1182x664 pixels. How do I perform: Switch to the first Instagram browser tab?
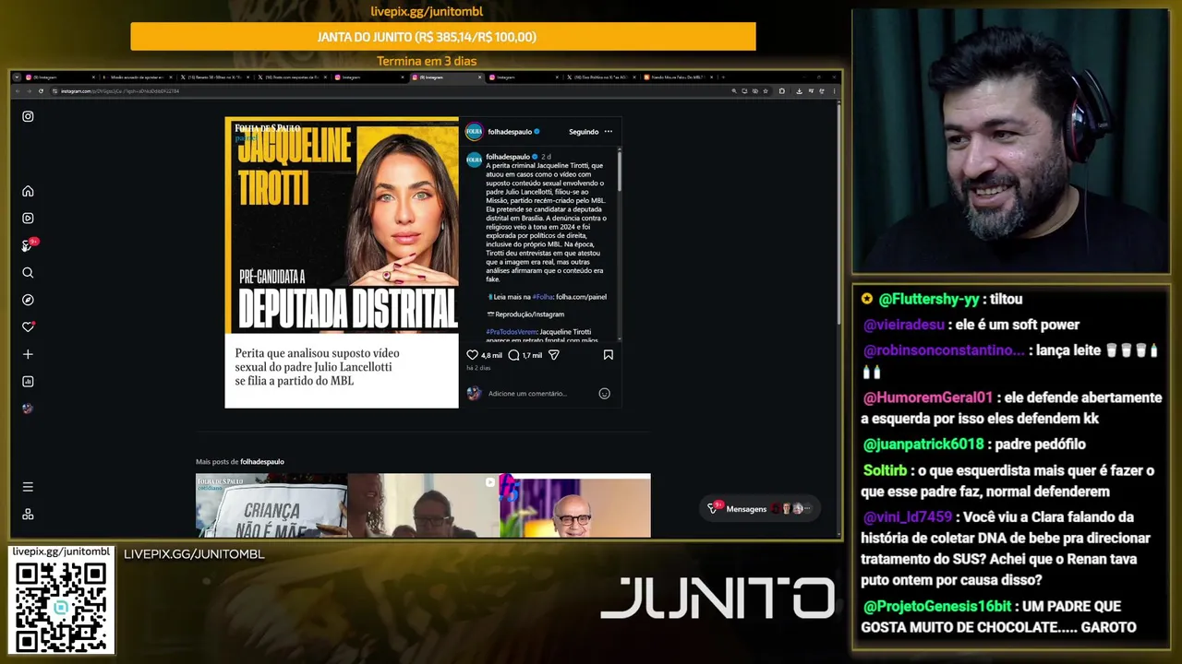[60, 77]
